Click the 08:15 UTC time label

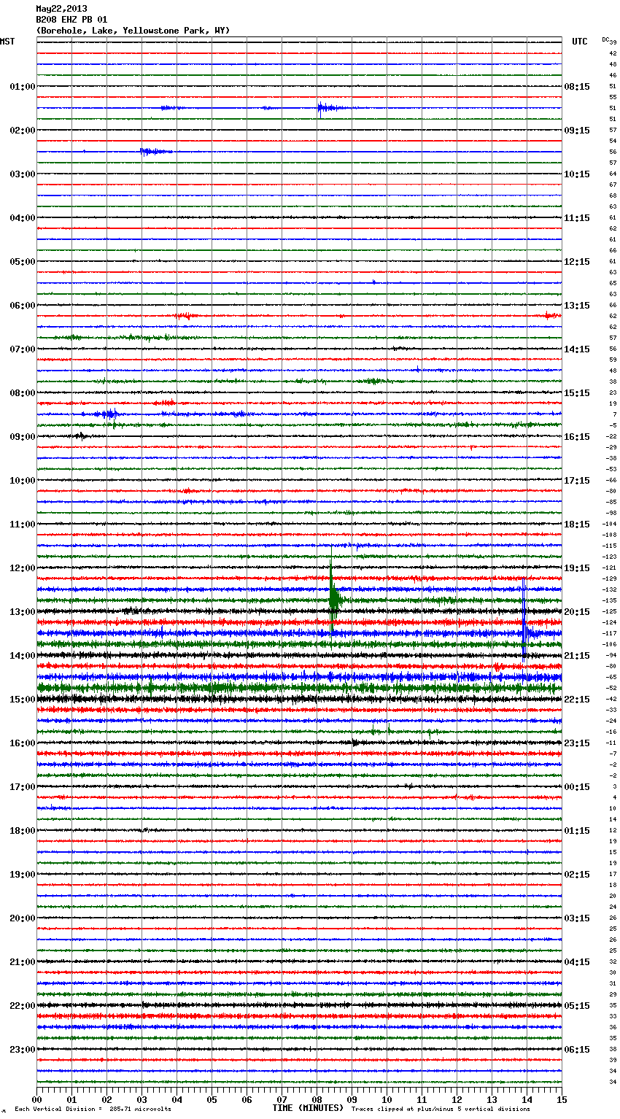[x=577, y=87]
